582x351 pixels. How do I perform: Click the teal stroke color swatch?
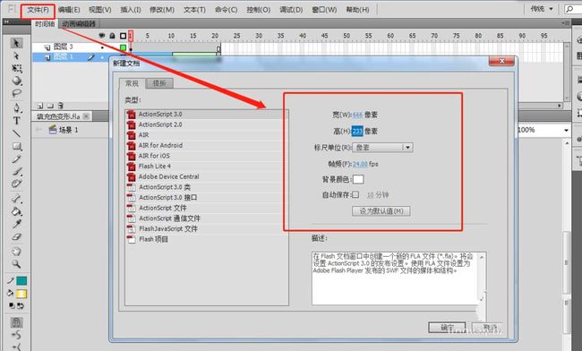coord(21,281)
